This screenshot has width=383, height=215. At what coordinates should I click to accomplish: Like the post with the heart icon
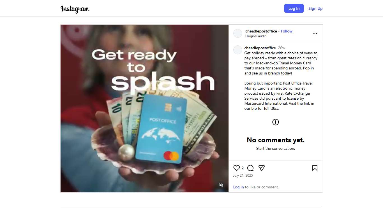tap(237, 168)
